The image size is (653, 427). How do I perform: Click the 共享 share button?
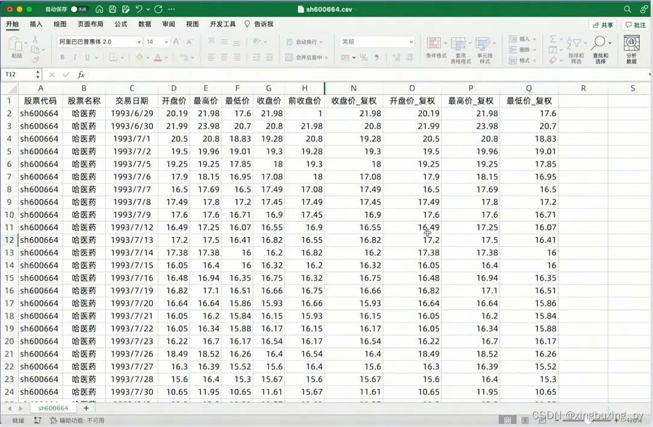point(603,25)
